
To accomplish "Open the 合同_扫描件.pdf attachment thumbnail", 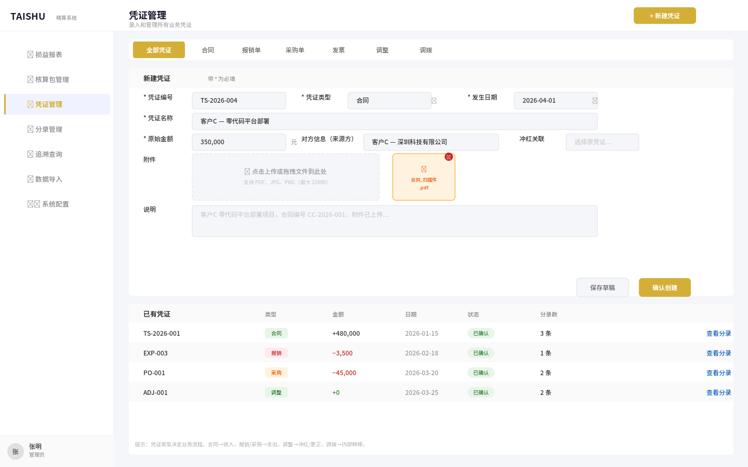I will (x=424, y=177).
